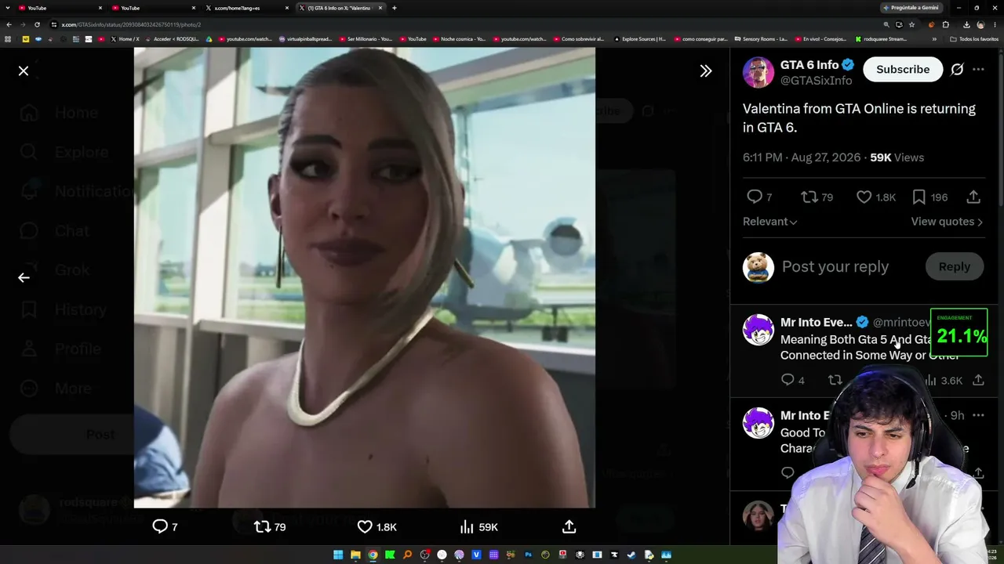
Task: Open the Kick app icon in the taskbar
Action: [x=390, y=555]
